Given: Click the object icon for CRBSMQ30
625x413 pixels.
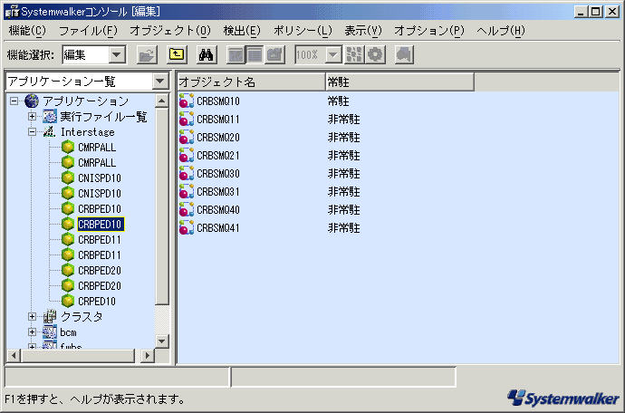Looking at the screenshot, I should pyautogui.click(x=187, y=173).
